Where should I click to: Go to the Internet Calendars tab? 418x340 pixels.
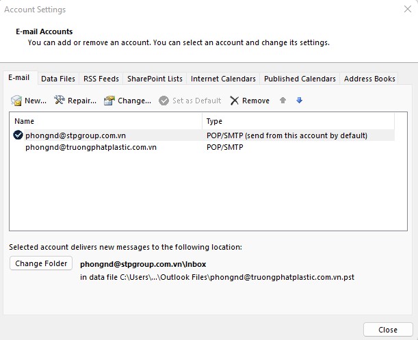click(223, 79)
